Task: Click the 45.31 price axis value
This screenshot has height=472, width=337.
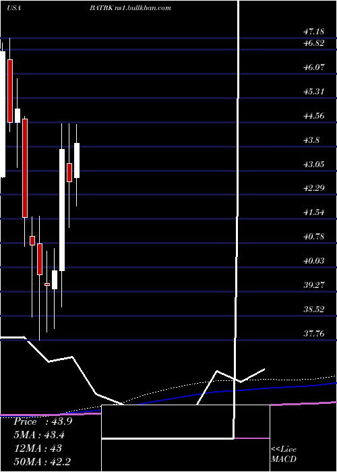Action: point(314,92)
